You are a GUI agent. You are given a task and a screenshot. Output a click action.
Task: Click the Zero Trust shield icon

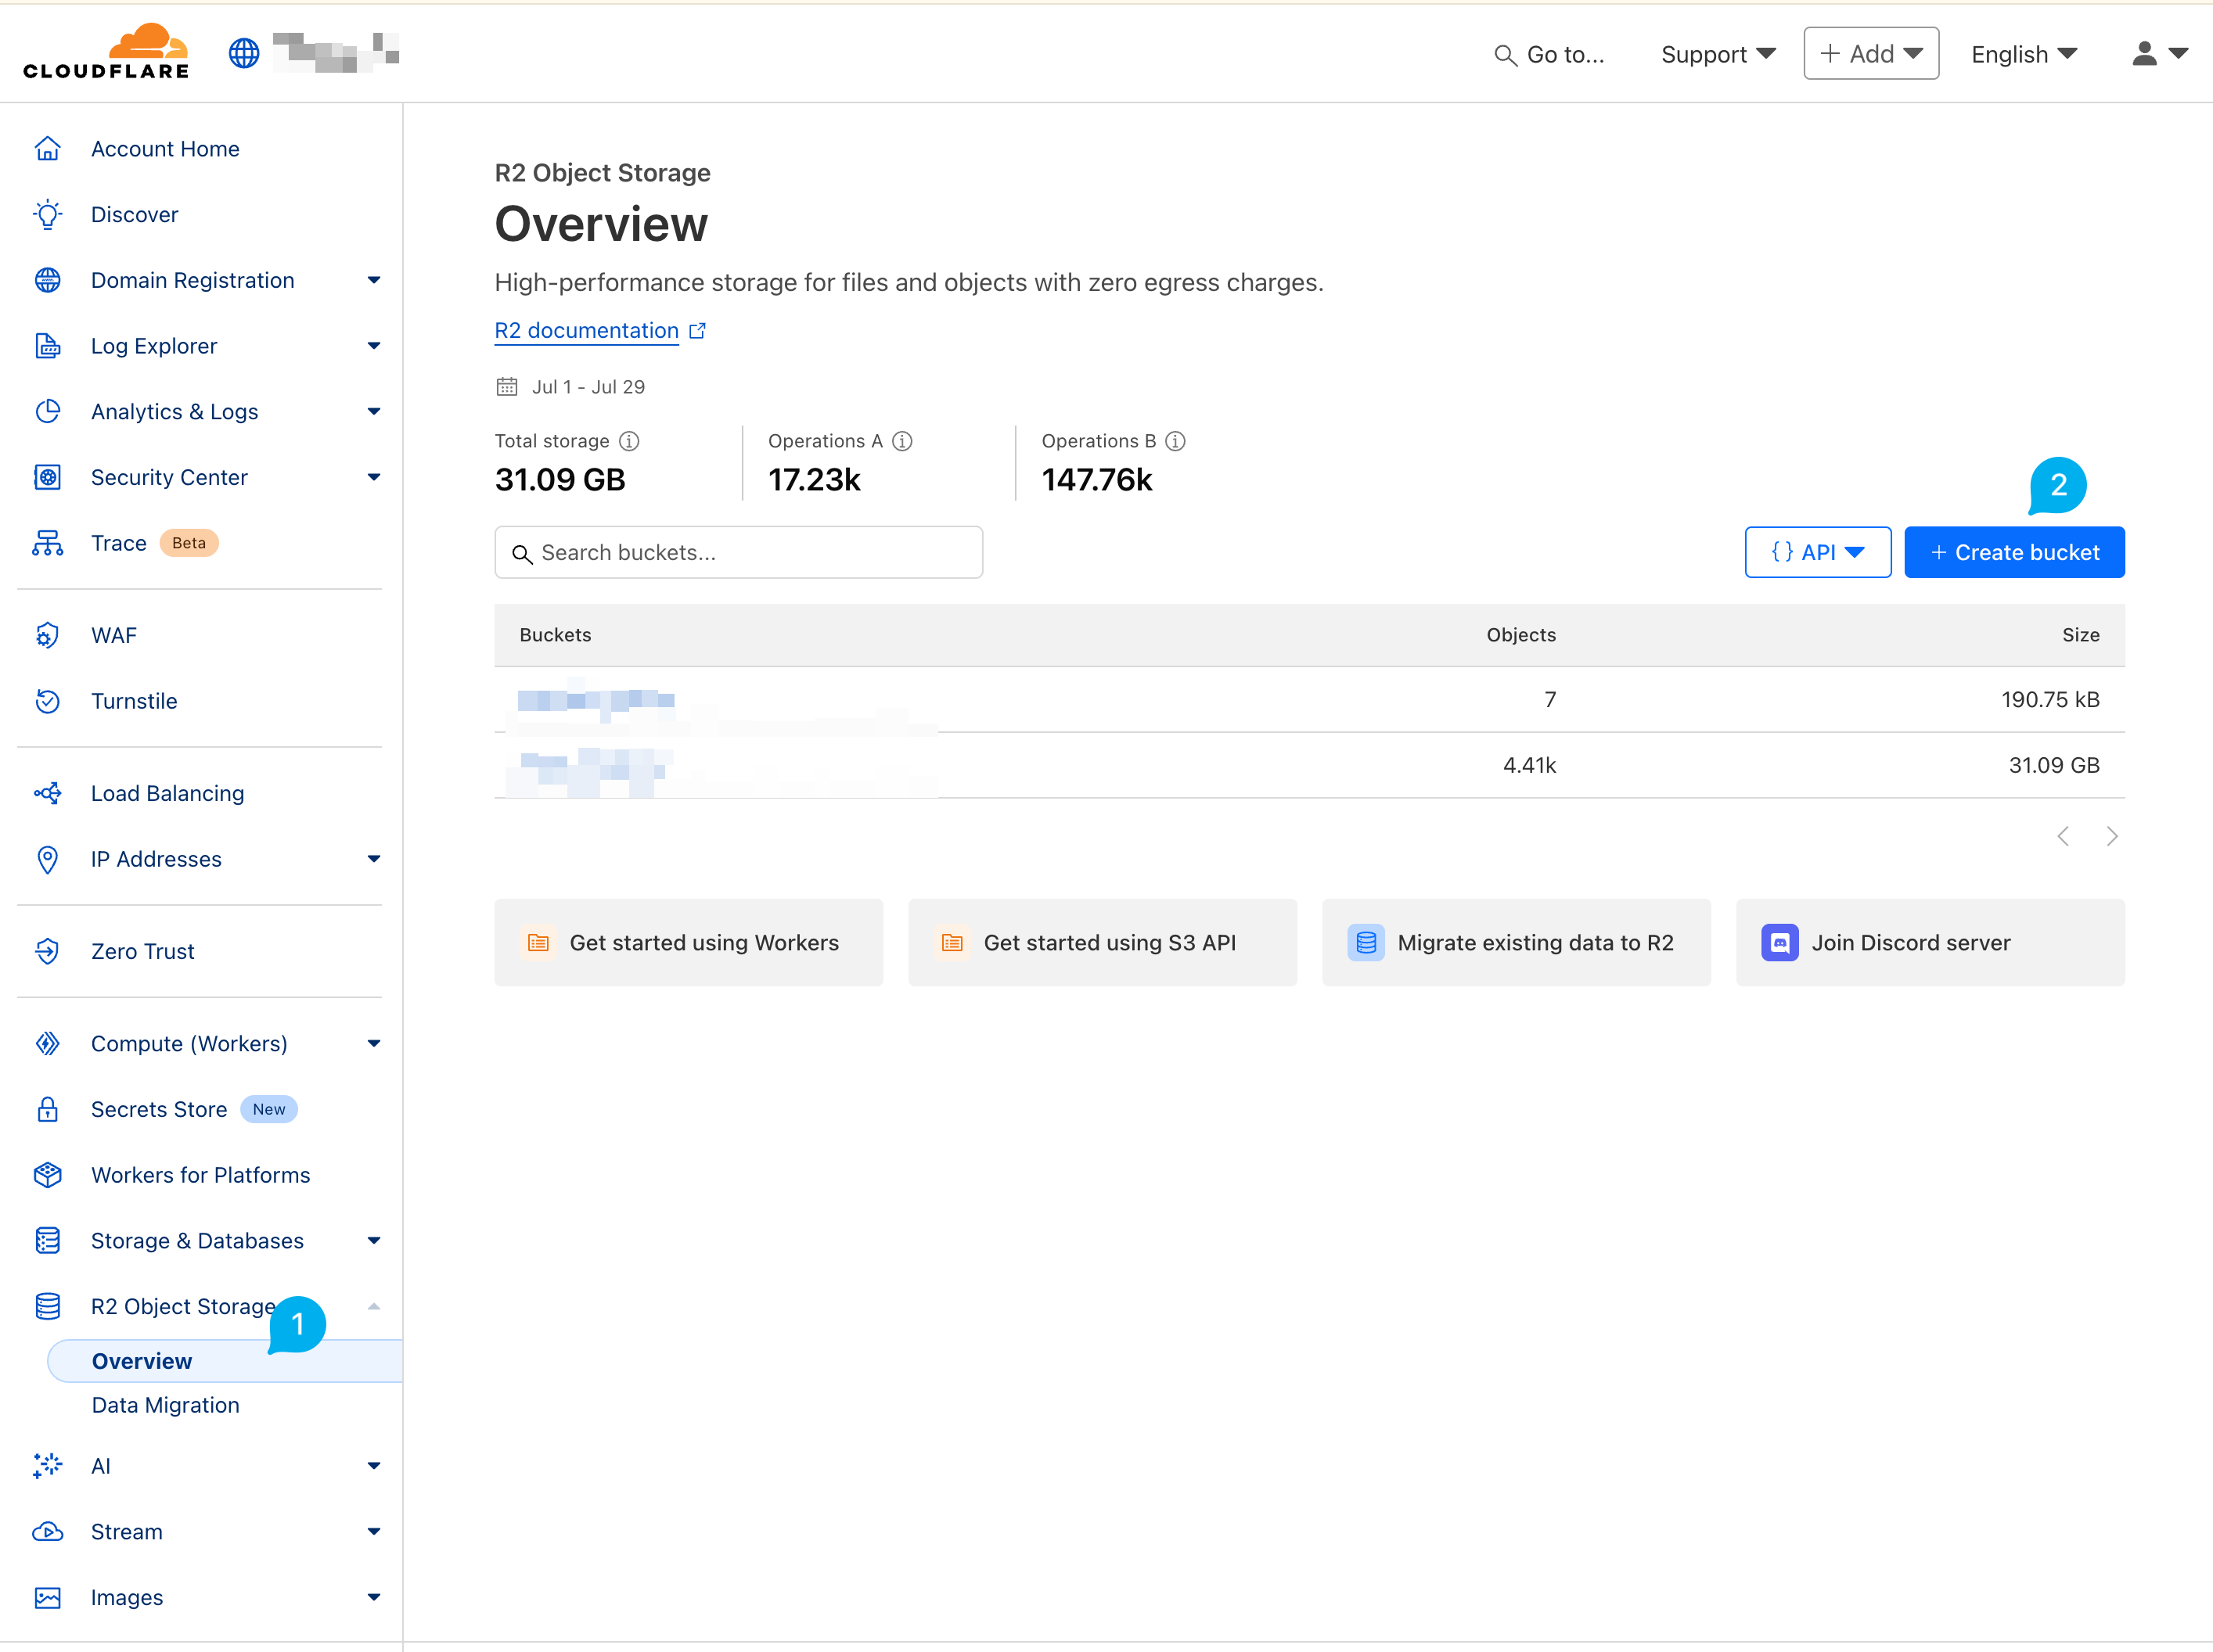pos(47,951)
